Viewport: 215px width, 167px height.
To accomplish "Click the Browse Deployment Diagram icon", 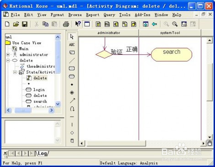I will pos(134,24).
